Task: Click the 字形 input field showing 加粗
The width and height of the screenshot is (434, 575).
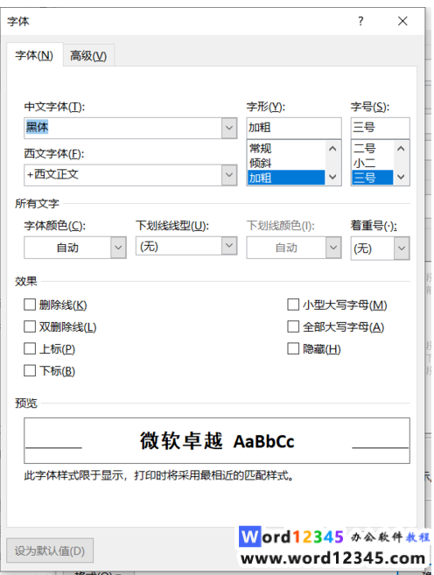Action: coord(294,128)
